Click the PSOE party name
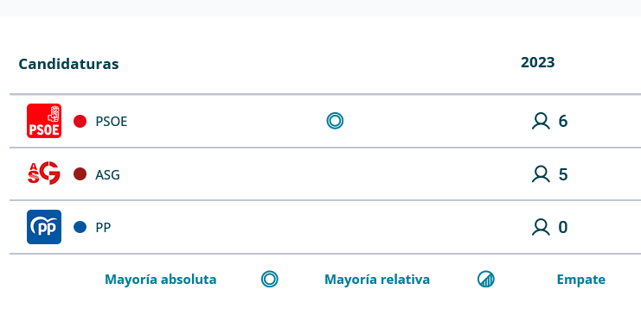 112,122
